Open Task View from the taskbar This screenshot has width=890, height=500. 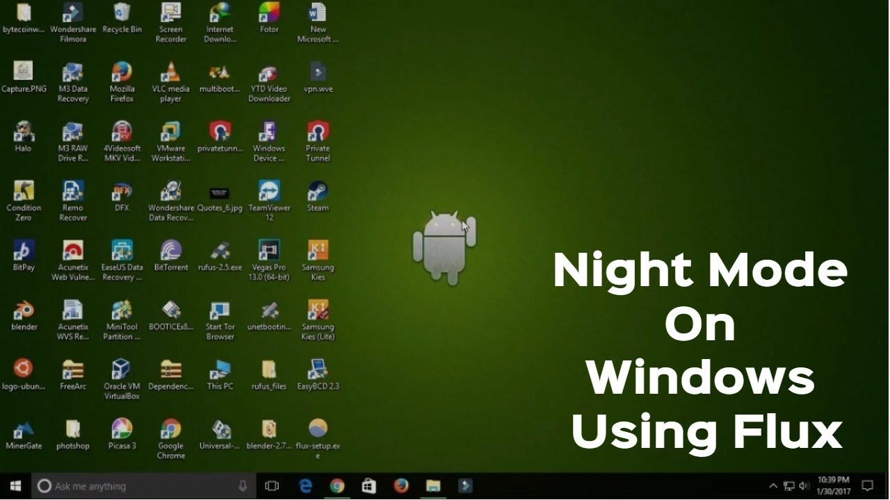click(272, 486)
